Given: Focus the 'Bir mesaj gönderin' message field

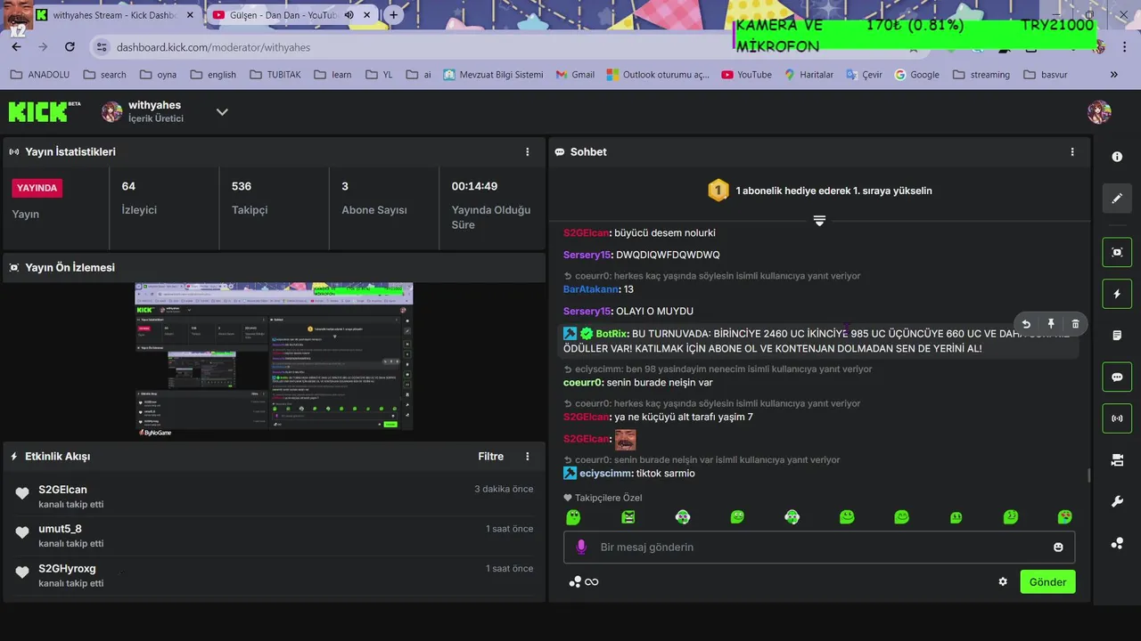Looking at the screenshot, I should click(819, 548).
